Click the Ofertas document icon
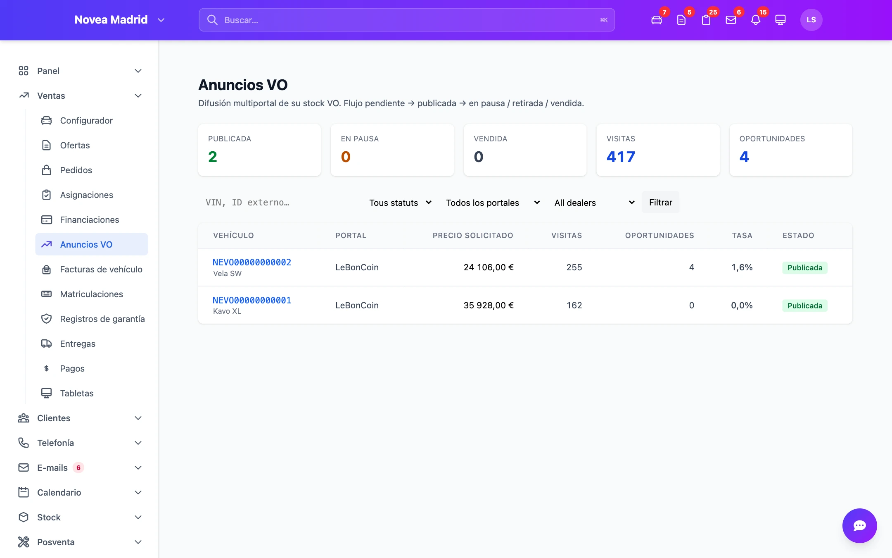This screenshot has height=558, width=892. pyautogui.click(x=47, y=145)
